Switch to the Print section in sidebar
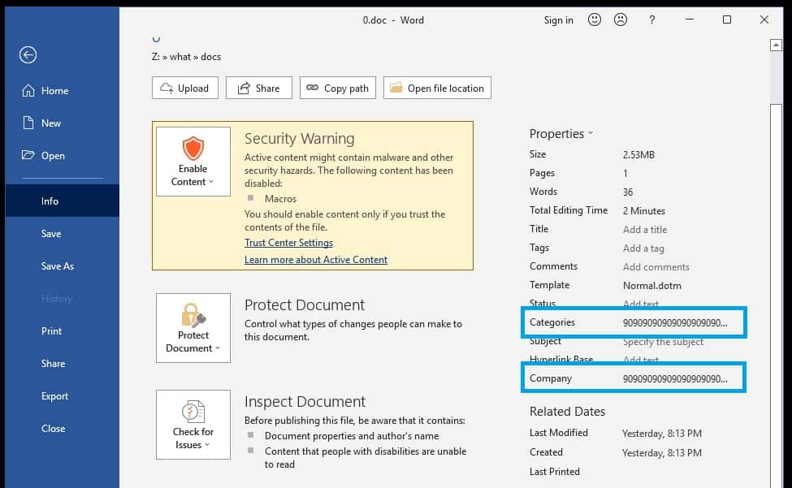792x488 pixels. tap(51, 330)
